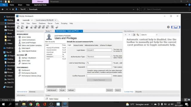The height and width of the screenshot is (107, 191).
Task: Open the performance Dashboard
Action: [x=26, y=70]
